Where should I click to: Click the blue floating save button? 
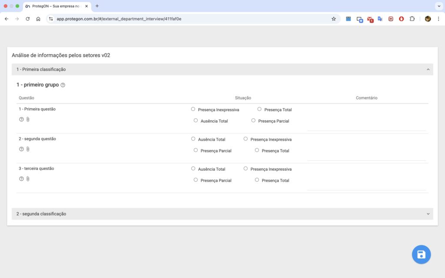(x=421, y=255)
